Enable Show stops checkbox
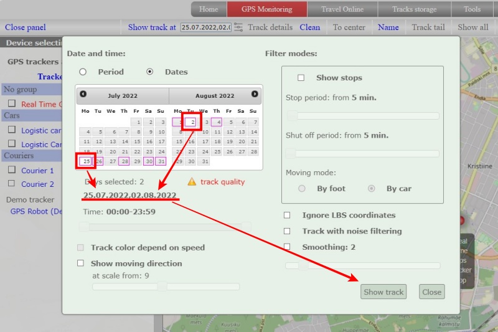Screen dimensions: 498x332 301,78
